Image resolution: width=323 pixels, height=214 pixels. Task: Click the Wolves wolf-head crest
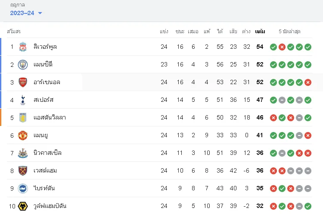point(23,206)
